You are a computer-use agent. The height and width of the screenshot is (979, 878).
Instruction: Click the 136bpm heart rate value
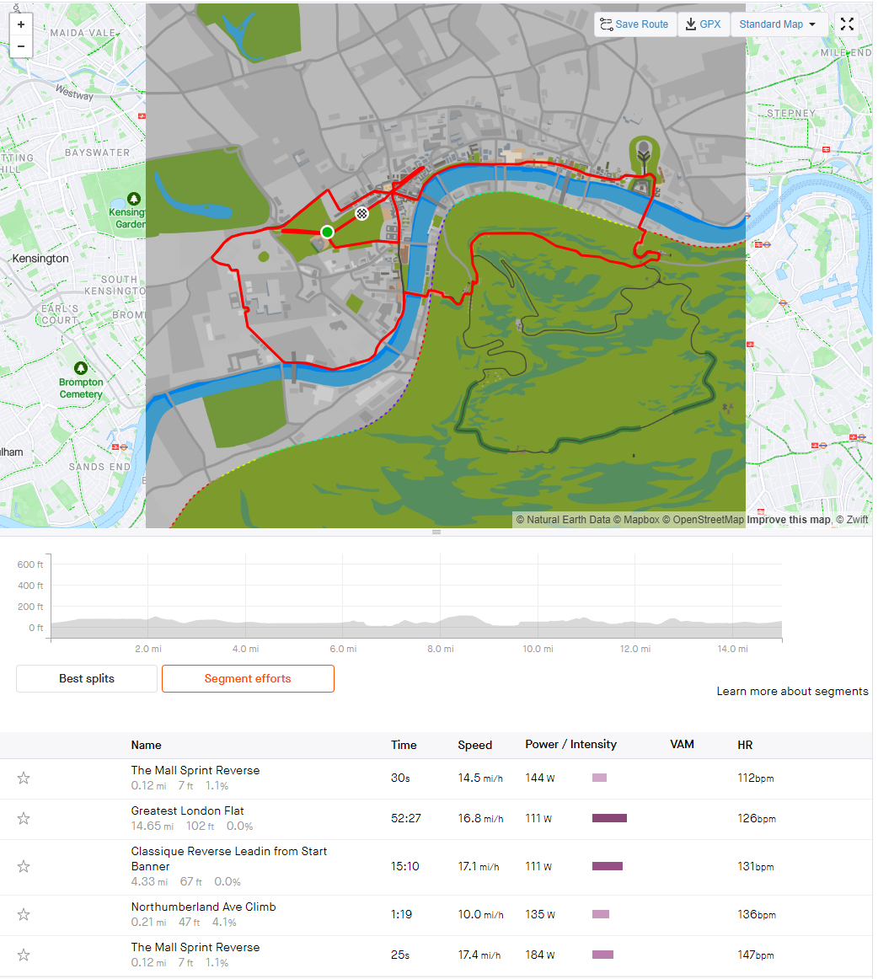point(756,915)
